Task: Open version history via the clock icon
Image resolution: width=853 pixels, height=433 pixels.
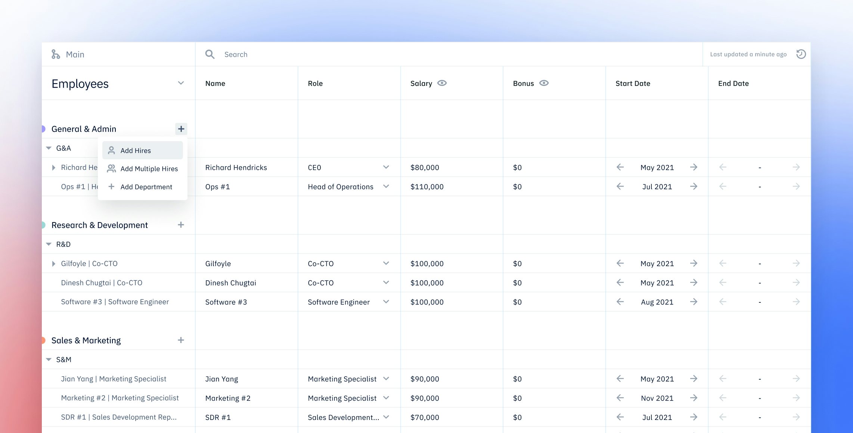Action: coord(801,54)
